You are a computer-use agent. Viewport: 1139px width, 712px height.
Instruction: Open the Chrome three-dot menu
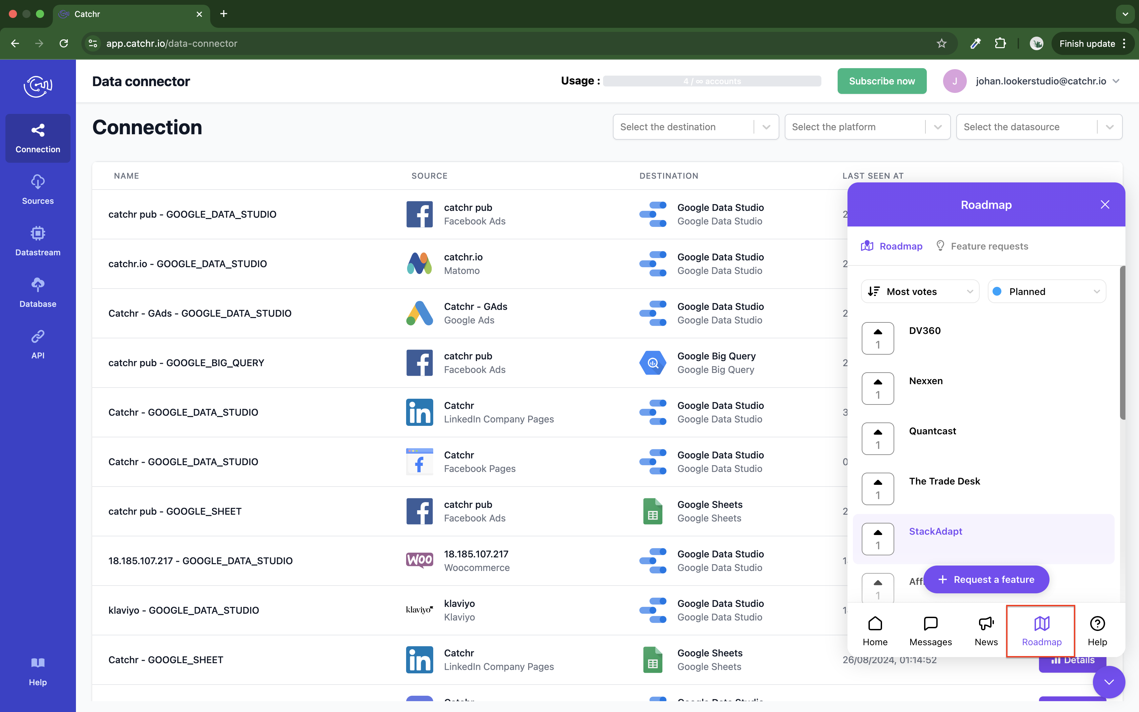(1124, 43)
